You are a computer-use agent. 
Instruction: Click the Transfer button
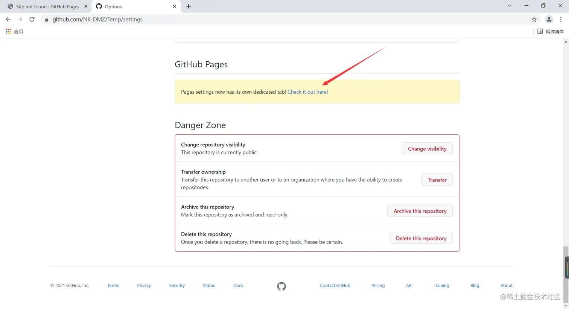tap(437, 180)
